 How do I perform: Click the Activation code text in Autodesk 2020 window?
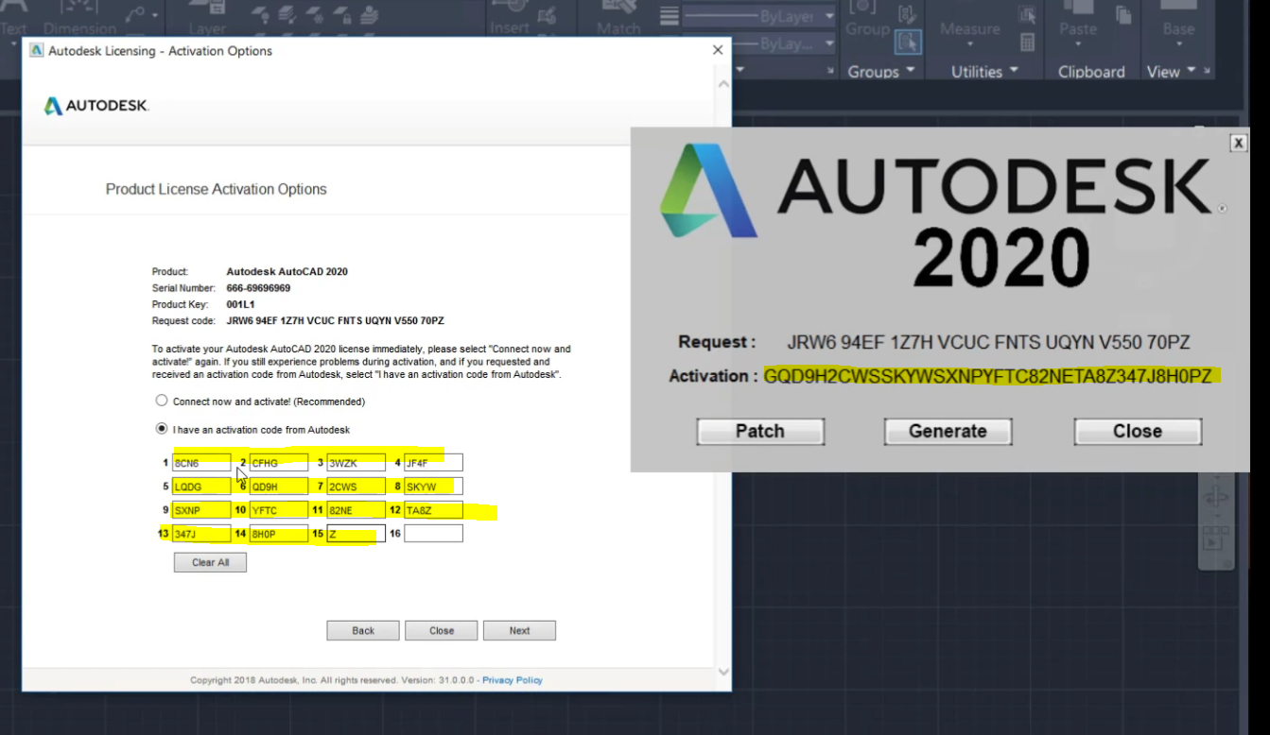point(988,376)
